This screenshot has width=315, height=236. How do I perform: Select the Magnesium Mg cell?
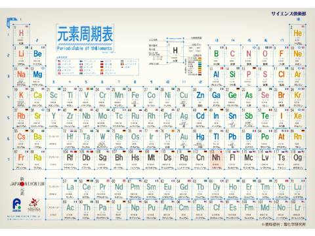[37, 76]
